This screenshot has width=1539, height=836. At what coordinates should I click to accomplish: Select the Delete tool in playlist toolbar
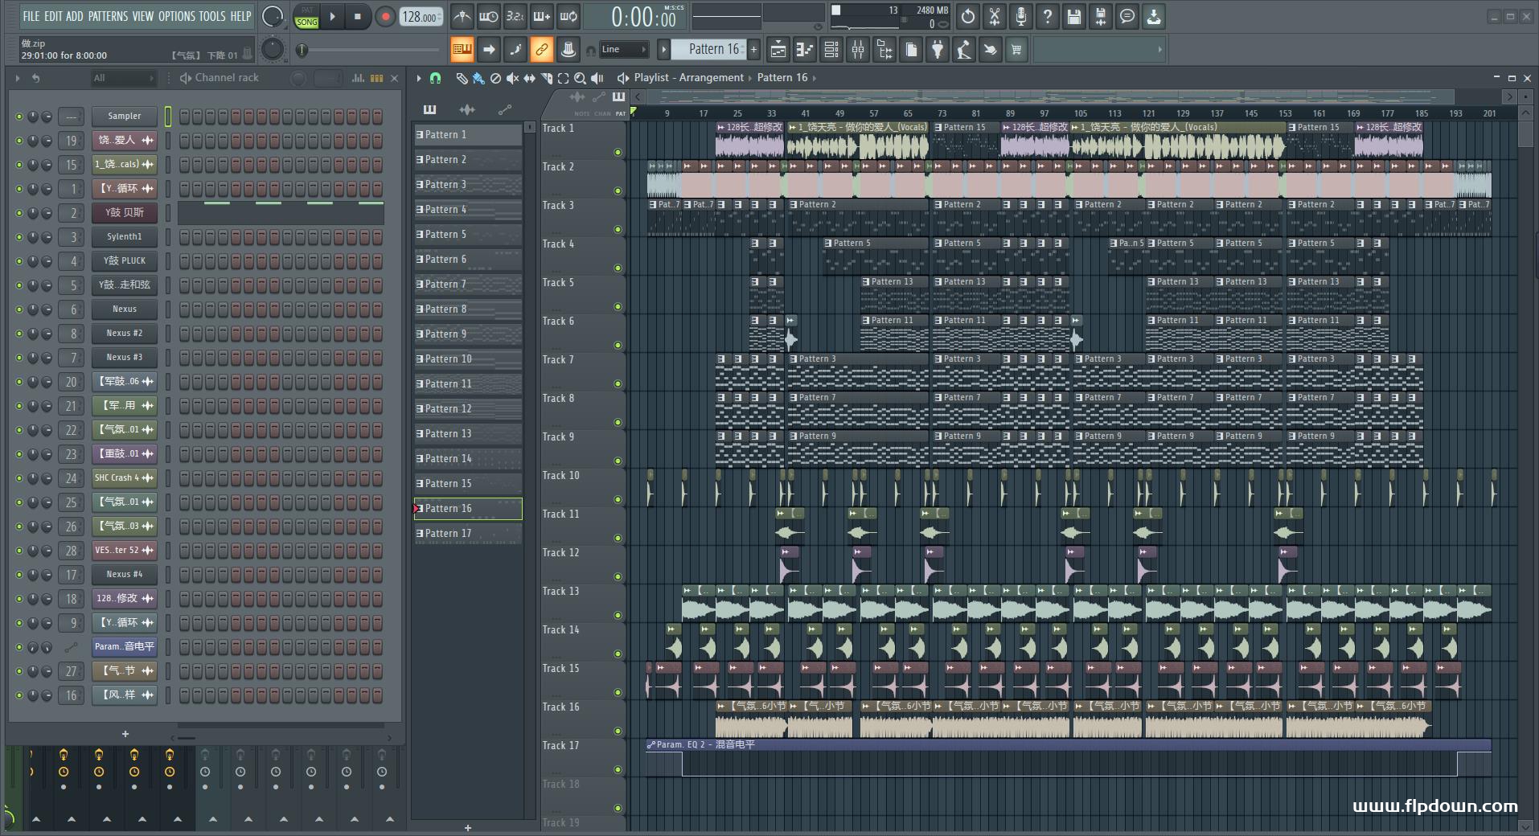[495, 78]
